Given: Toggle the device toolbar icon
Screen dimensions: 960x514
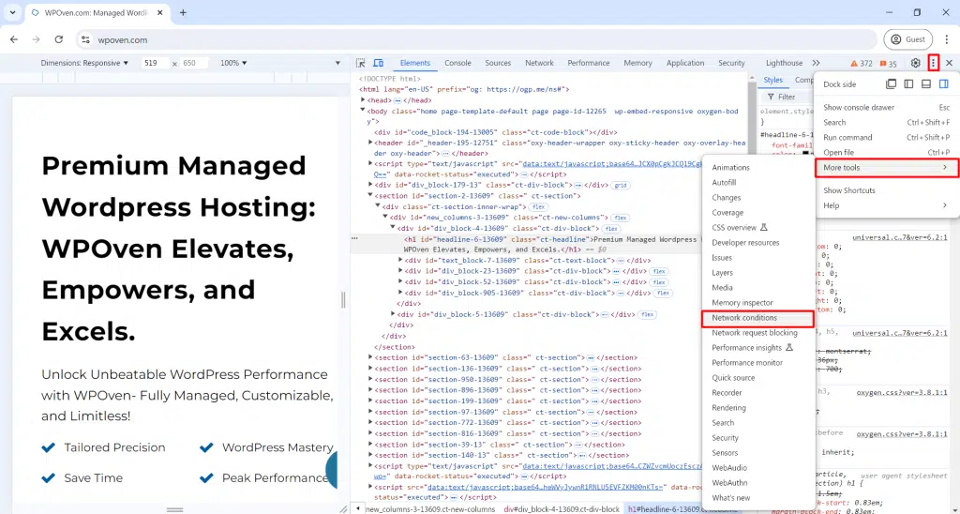Looking at the screenshot, I should (379, 63).
